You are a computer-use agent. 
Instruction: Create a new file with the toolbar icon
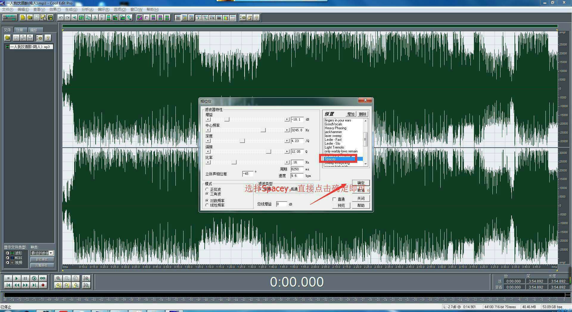23,18
